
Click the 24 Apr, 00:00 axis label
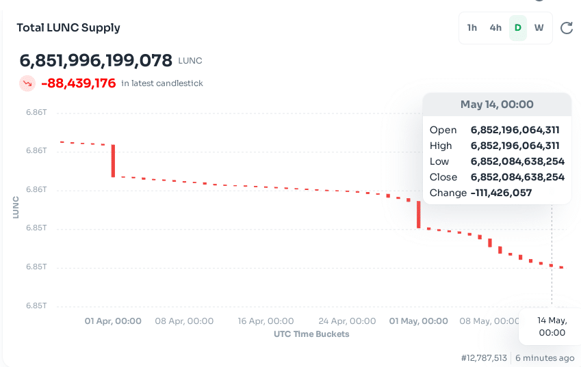click(347, 321)
